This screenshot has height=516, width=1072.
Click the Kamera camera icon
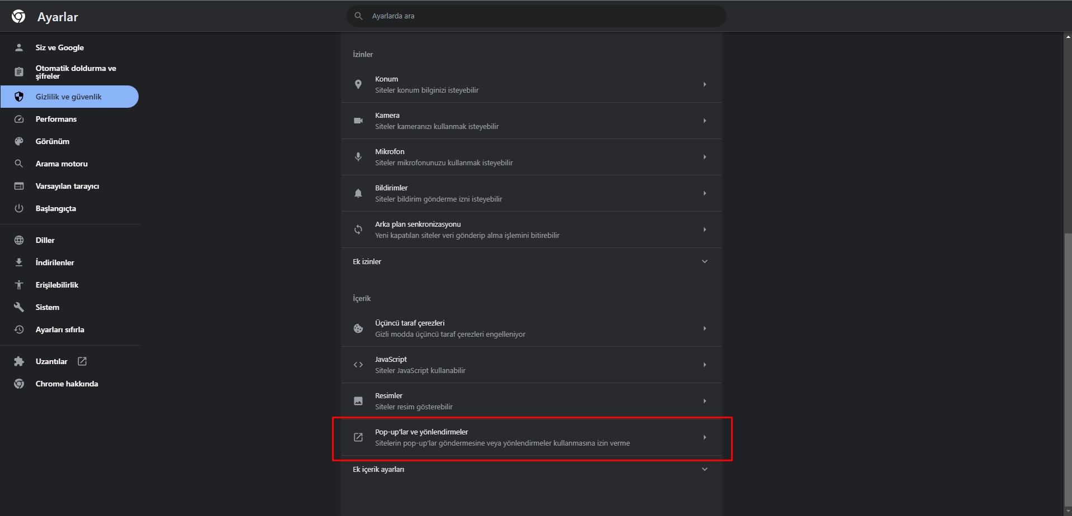coord(358,121)
